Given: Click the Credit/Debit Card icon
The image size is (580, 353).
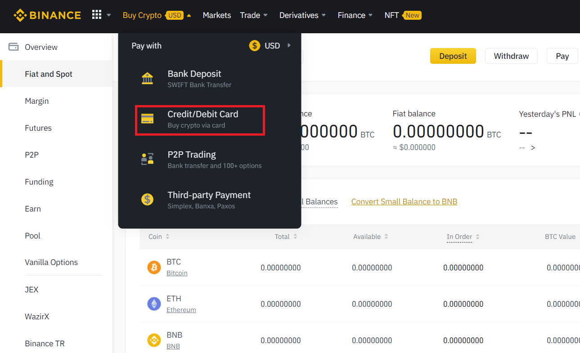Looking at the screenshot, I should 147,119.
